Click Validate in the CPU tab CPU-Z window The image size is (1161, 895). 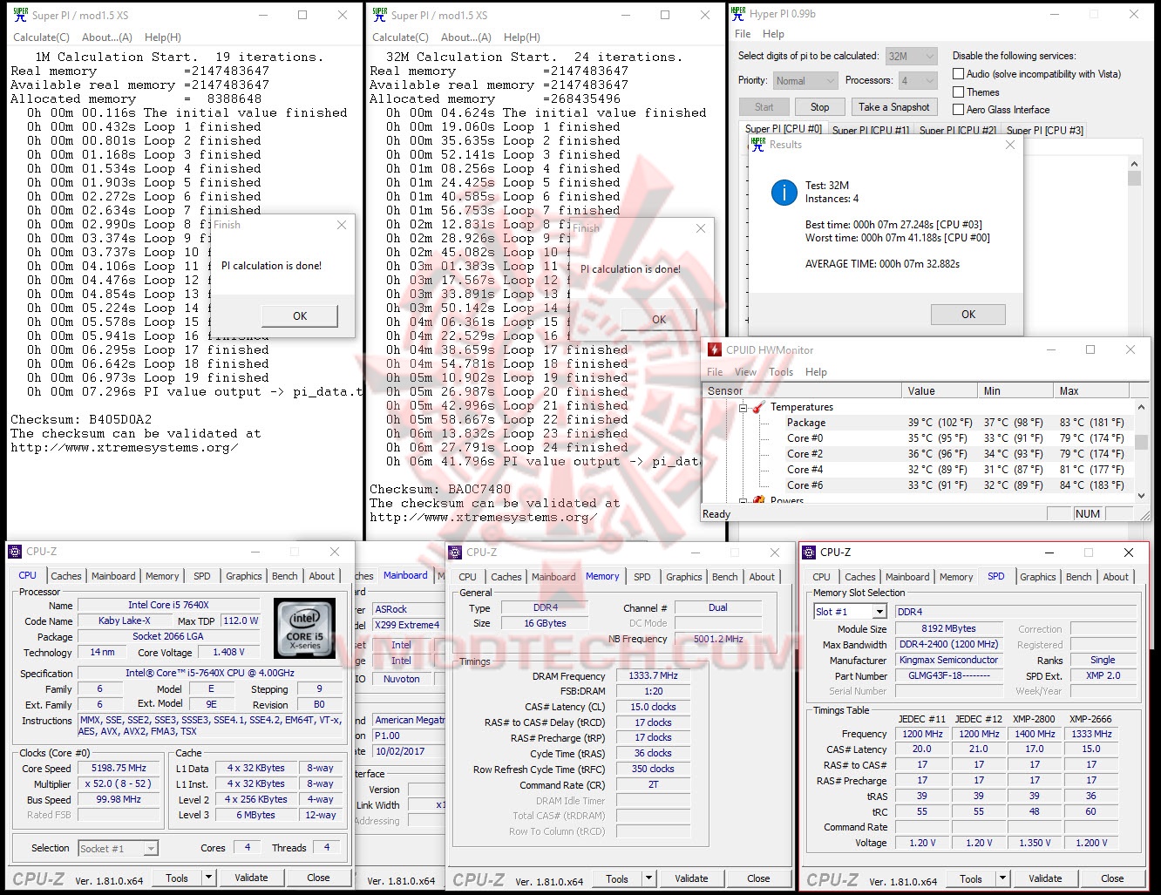pos(251,878)
